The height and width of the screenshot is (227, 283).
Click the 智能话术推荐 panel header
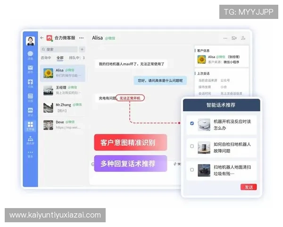(x=222, y=105)
